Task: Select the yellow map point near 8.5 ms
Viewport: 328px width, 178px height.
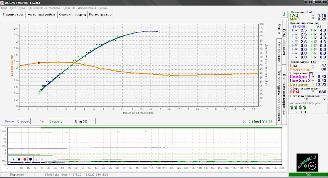Action: pos(99,68)
